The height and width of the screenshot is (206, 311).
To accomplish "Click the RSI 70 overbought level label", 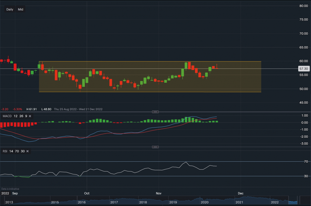I will [306, 162].
